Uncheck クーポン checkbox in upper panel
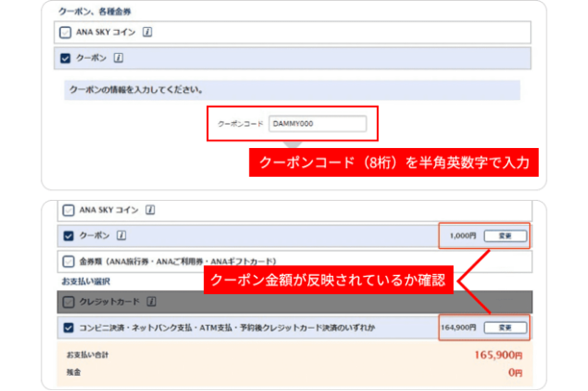Screen dimensions: 588x391 [66, 58]
